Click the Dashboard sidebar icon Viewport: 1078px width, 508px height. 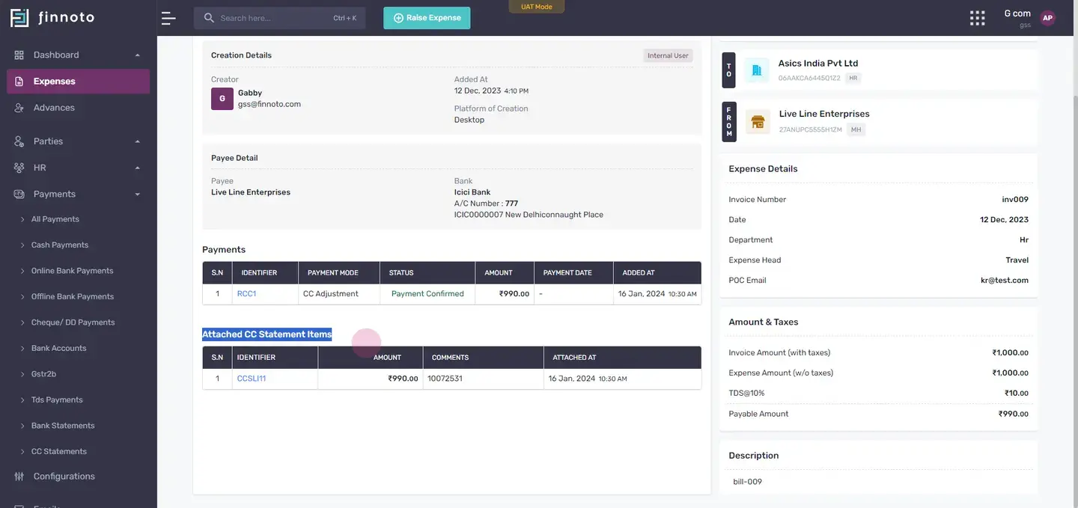[x=19, y=55]
